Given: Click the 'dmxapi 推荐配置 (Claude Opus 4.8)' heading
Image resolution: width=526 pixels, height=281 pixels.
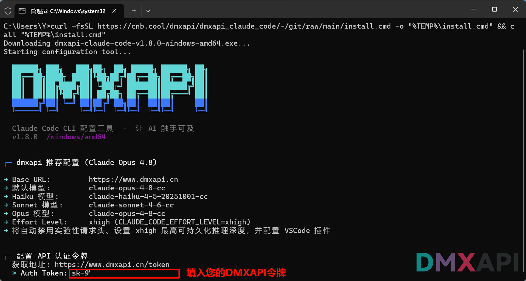Looking at the screenshot, I should click(86, 162).
